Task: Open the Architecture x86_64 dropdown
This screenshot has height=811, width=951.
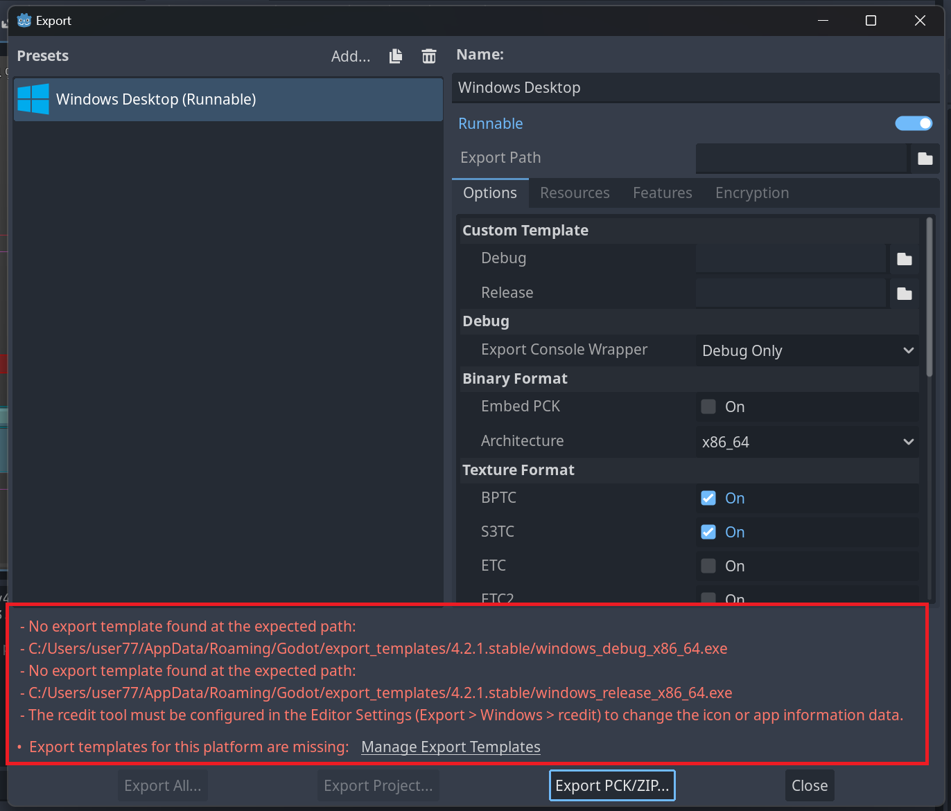Action: pyautogui.click(x=808, y=442)
